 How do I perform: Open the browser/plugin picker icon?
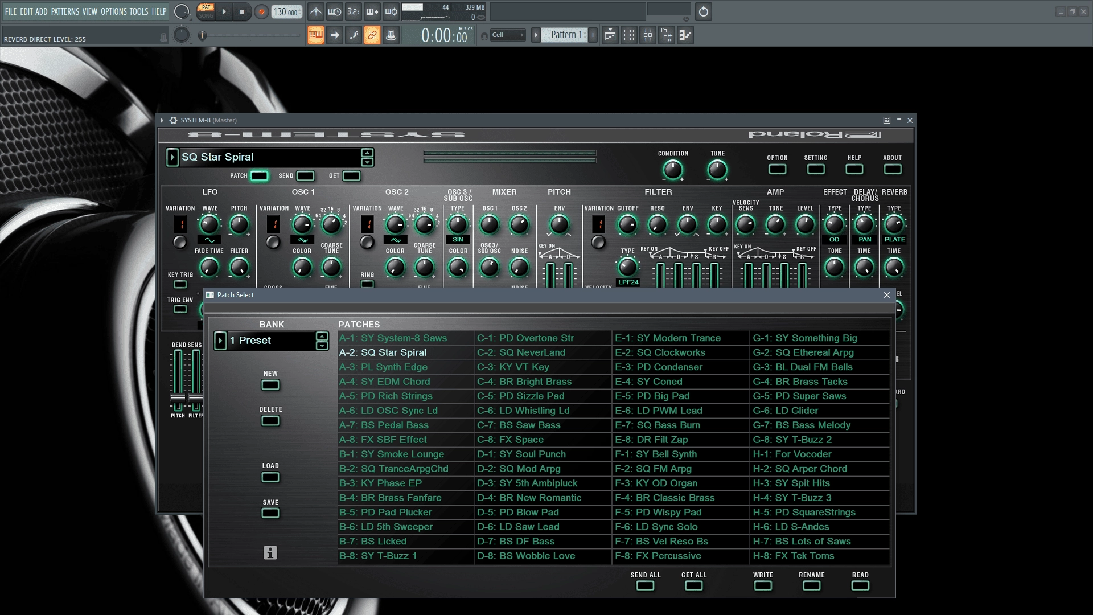coord(667,35)
